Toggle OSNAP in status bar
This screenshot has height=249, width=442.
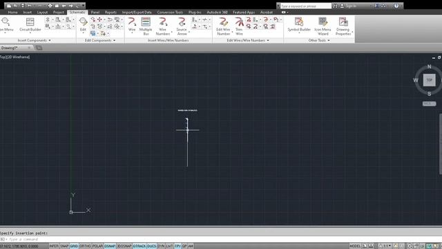click(x=110, y=246)
